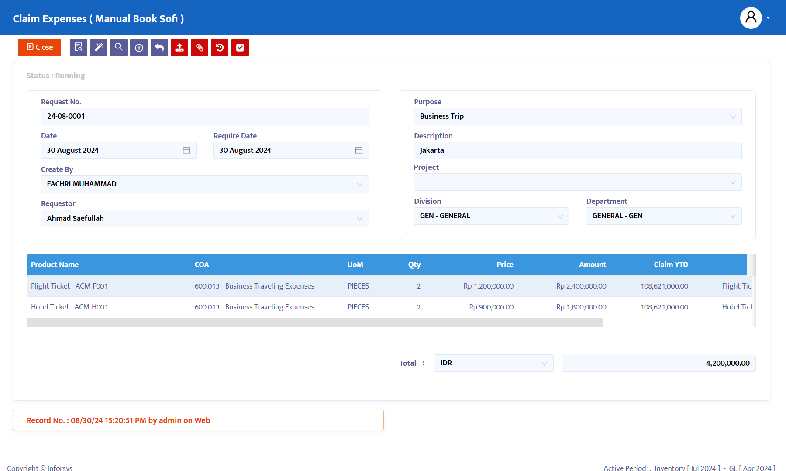The image size is (786, 471).
Task: Click the Copyright Inforsys footer text
Action: pos(40,468)
